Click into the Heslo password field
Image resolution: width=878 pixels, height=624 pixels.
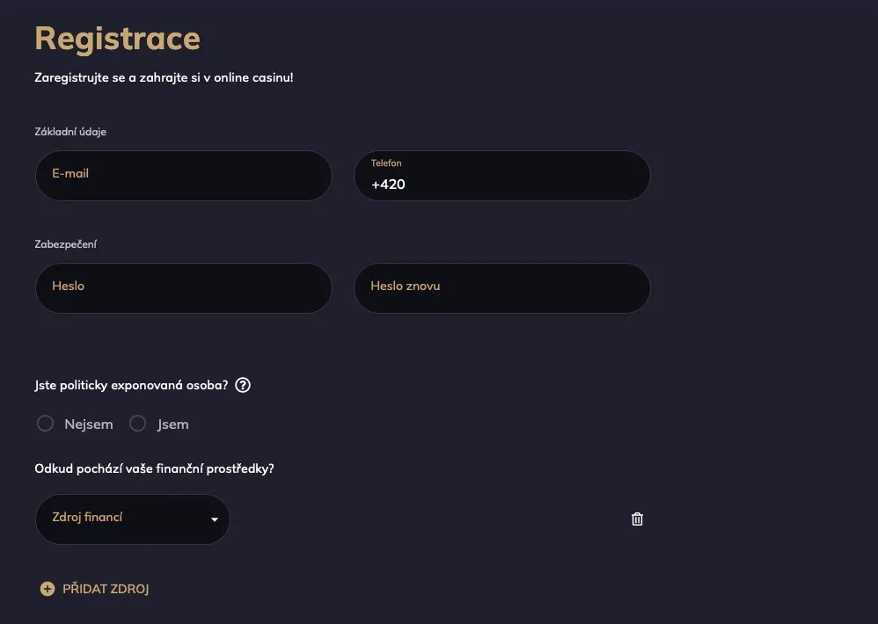click(x=184, y=288)
